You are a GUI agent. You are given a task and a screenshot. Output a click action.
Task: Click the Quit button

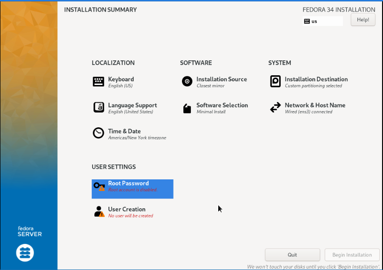click(x=292, y=255)
